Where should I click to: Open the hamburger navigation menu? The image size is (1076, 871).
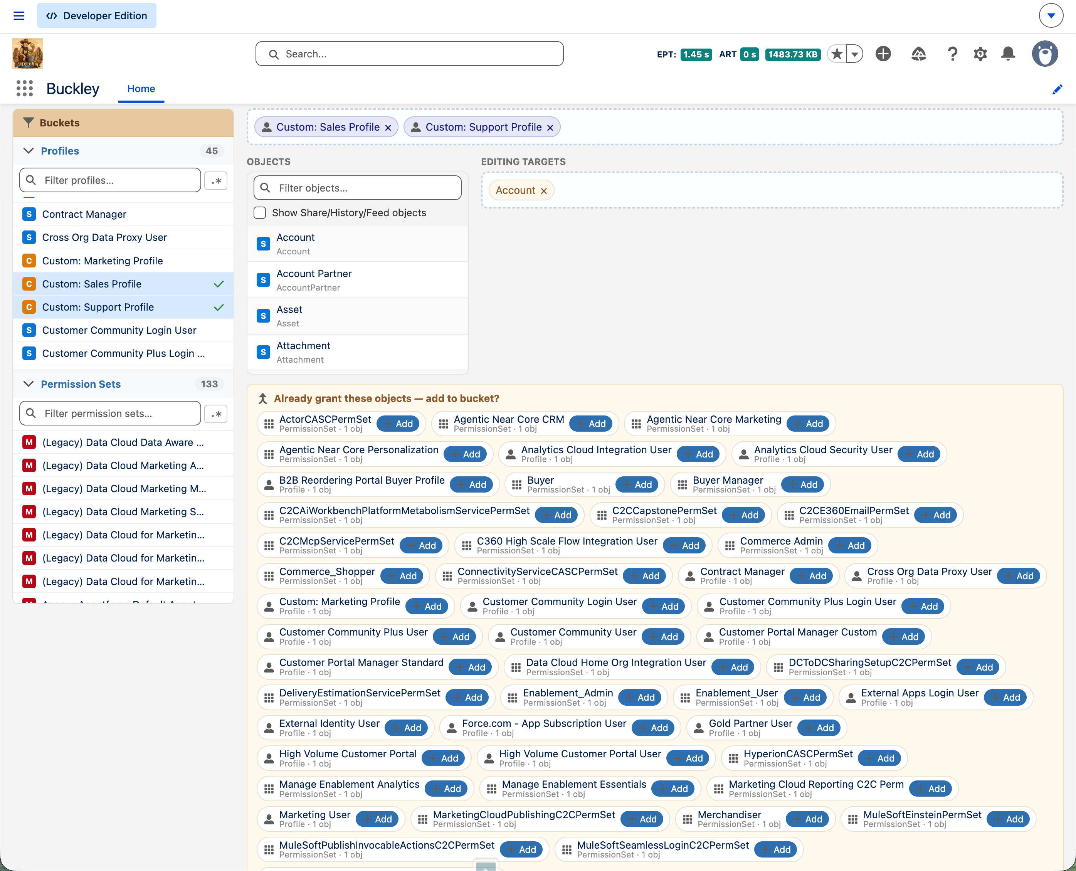(18, 15)
